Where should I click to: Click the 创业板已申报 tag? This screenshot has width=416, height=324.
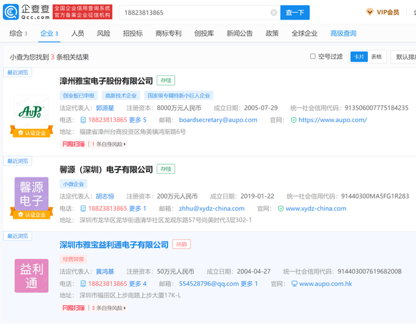pos(79,95)
